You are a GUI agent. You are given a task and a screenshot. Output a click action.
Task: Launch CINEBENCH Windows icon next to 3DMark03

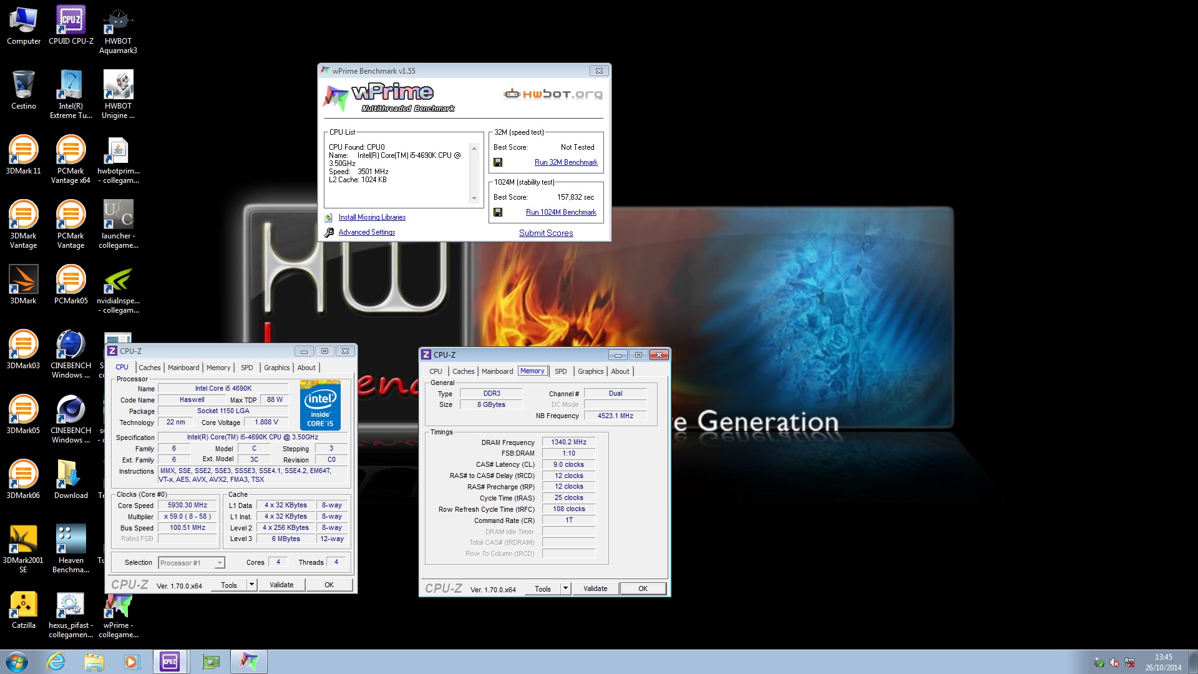(x=71, y=354)
